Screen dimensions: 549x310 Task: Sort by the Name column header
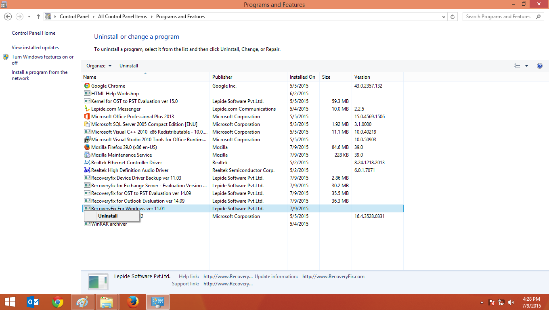145,77
